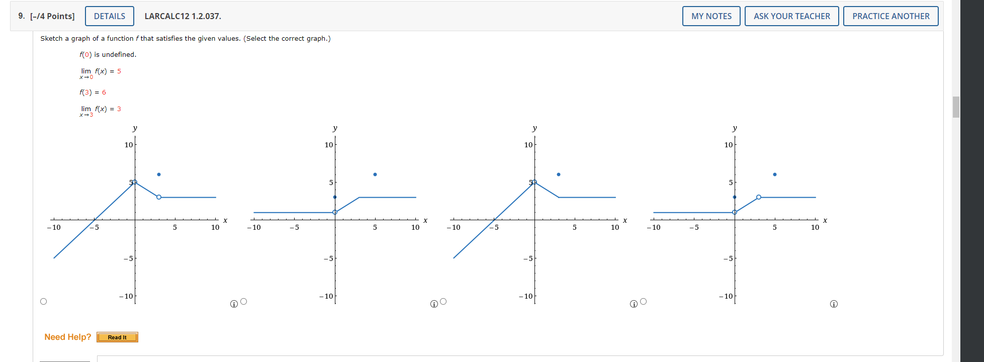Select the radio button for the fourth graph
Image resolution: width=984 pixels, height=362 pixels.
(x=644, y=301)
